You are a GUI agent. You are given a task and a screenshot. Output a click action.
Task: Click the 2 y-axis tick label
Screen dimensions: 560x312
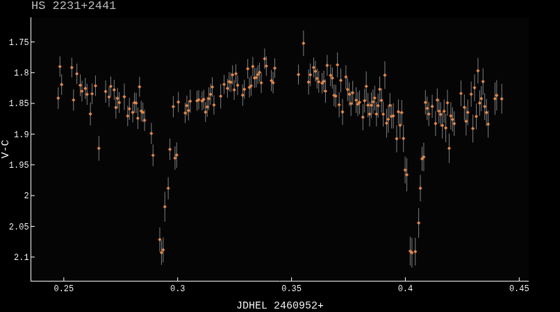(x=25, y=196)
